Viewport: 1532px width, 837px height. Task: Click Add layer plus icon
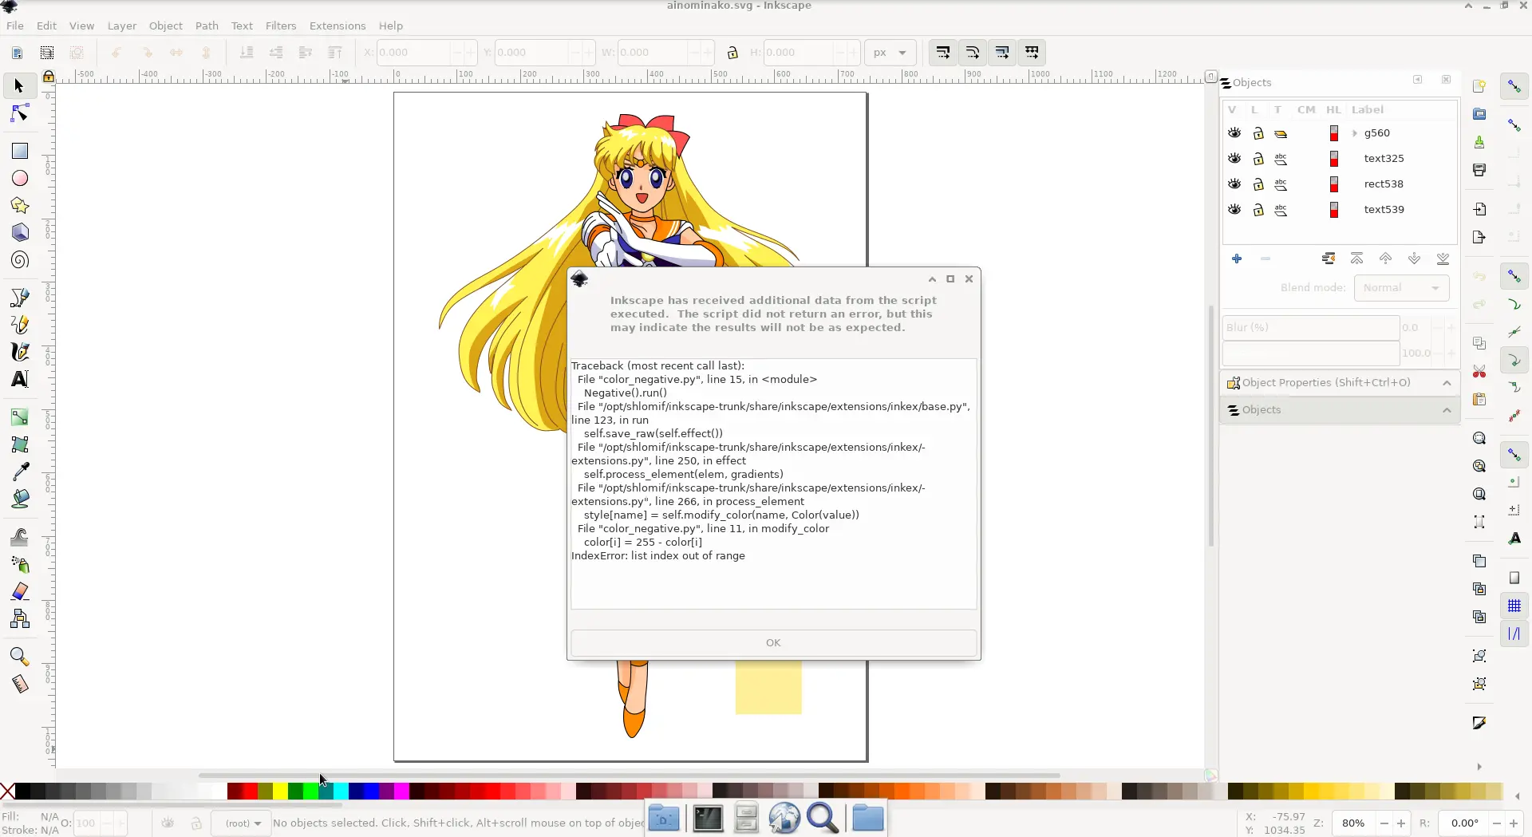point(1236,259)
